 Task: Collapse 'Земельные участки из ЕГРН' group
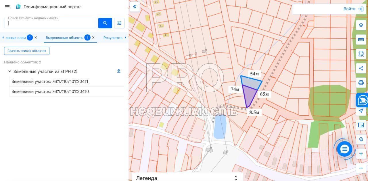(x=9, y=71)
